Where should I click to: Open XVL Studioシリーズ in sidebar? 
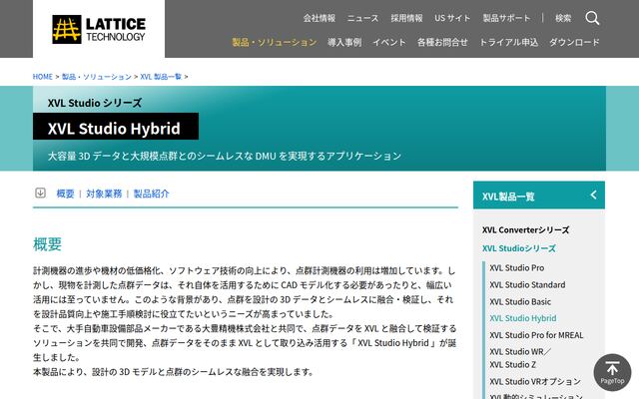coord(519,248)
